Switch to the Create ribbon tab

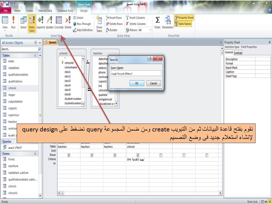point(29,10)
